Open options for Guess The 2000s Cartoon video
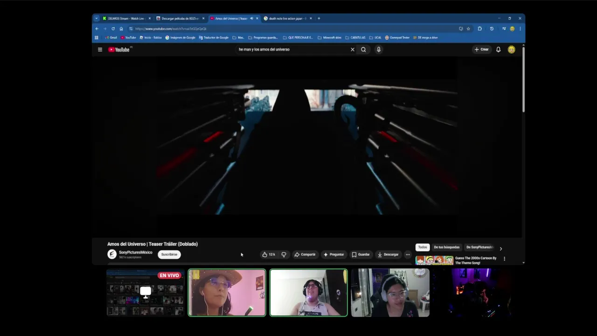 coord(504,259)
